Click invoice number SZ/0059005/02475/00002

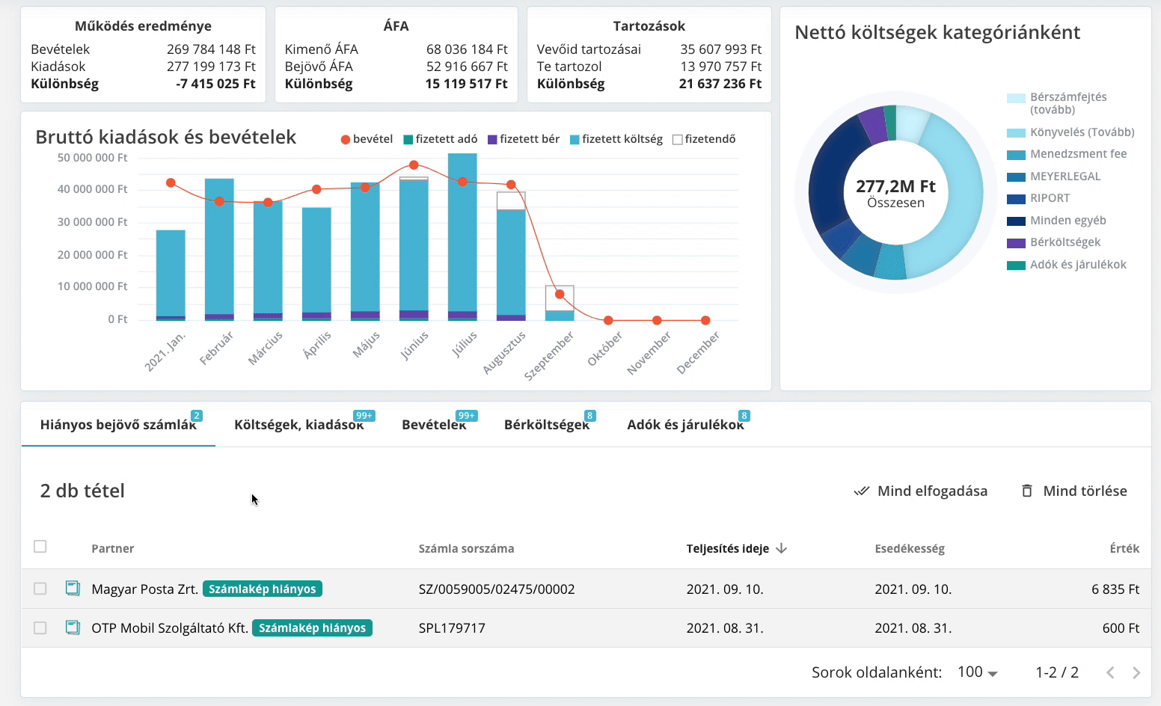pos(497,589)
